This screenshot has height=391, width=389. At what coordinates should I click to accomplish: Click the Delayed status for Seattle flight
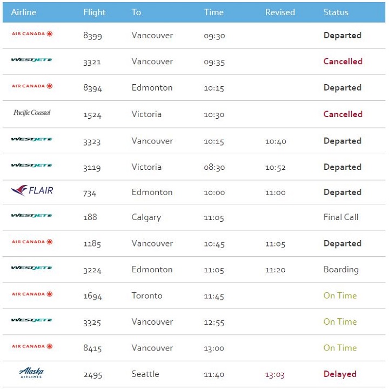point(340,374)
